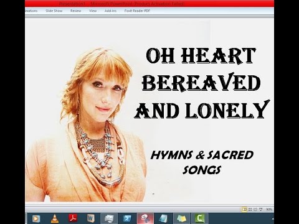Show hidden system tray icons arrow
This screenshot has width=299, height=224.
(273, 218)
